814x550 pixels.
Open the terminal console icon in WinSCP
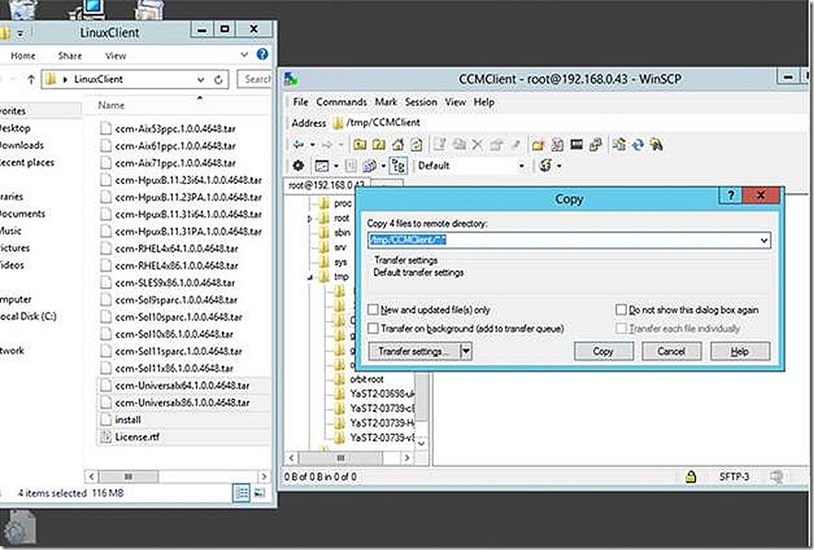point(576,144)
